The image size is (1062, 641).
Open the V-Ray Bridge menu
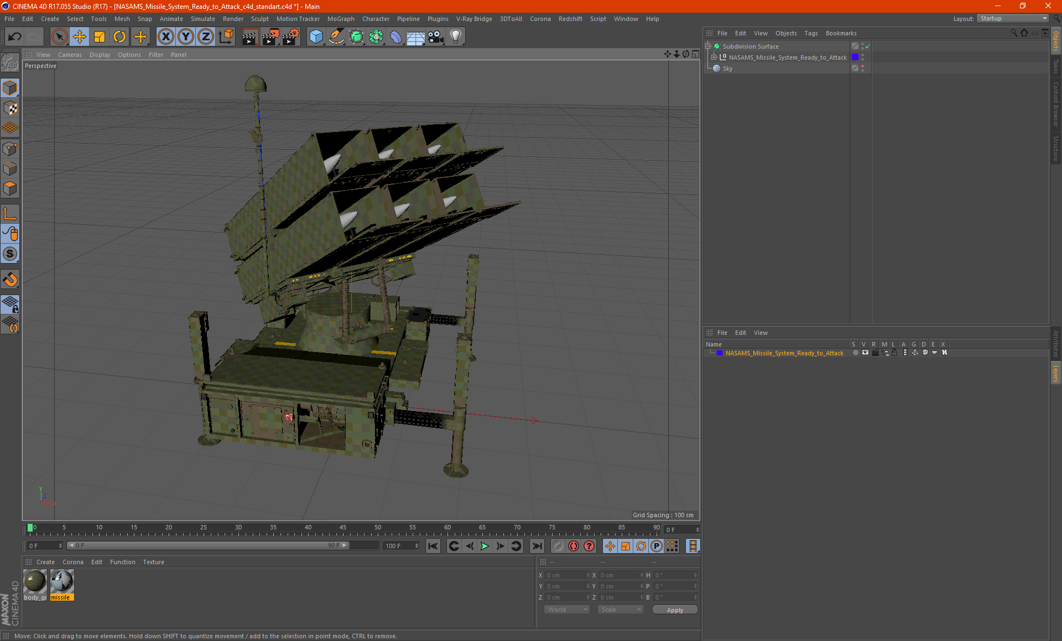[474, 19]
